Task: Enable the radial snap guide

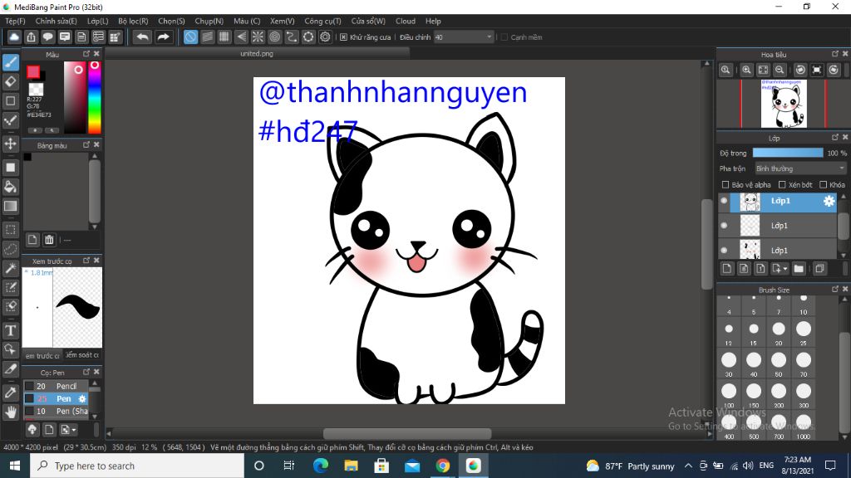Action: point(258,37)
